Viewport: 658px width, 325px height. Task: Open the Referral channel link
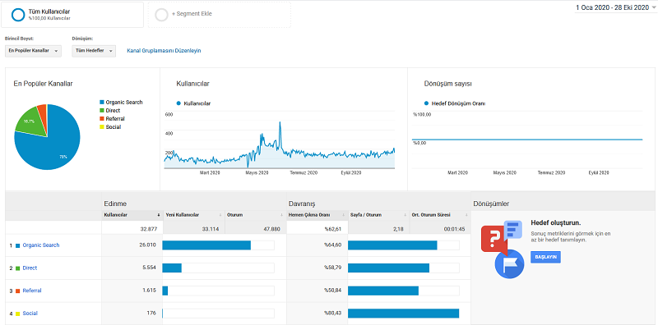[x=32, y=291]
